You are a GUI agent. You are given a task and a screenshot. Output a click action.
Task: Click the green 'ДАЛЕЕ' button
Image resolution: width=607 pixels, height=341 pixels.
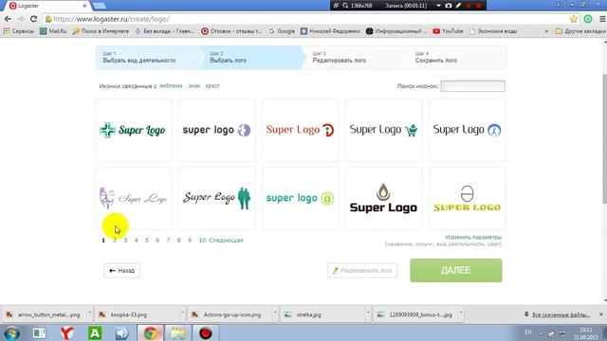pyautogui.click(x=456, y=270)
